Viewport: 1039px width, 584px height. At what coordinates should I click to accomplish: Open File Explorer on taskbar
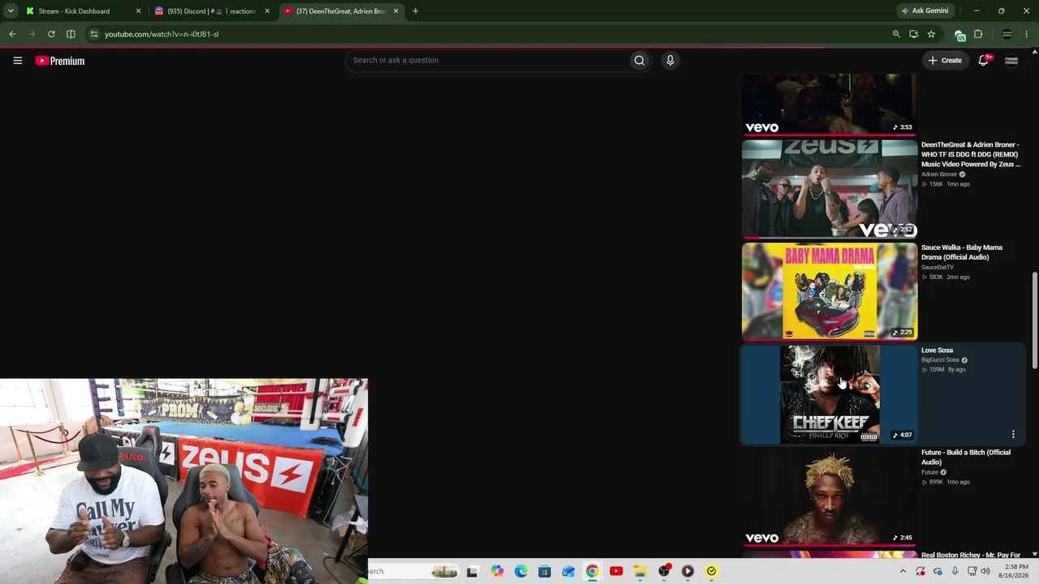[x=640, y=571]
